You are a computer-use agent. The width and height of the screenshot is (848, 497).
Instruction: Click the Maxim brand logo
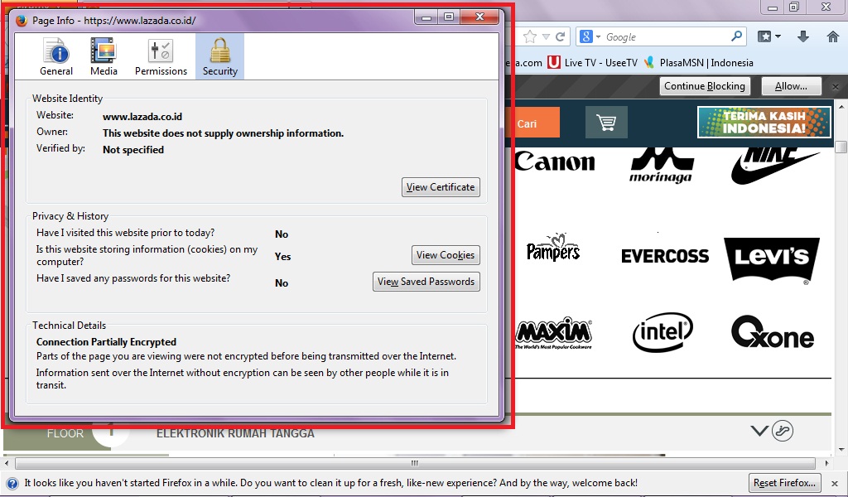coord(553,333)
